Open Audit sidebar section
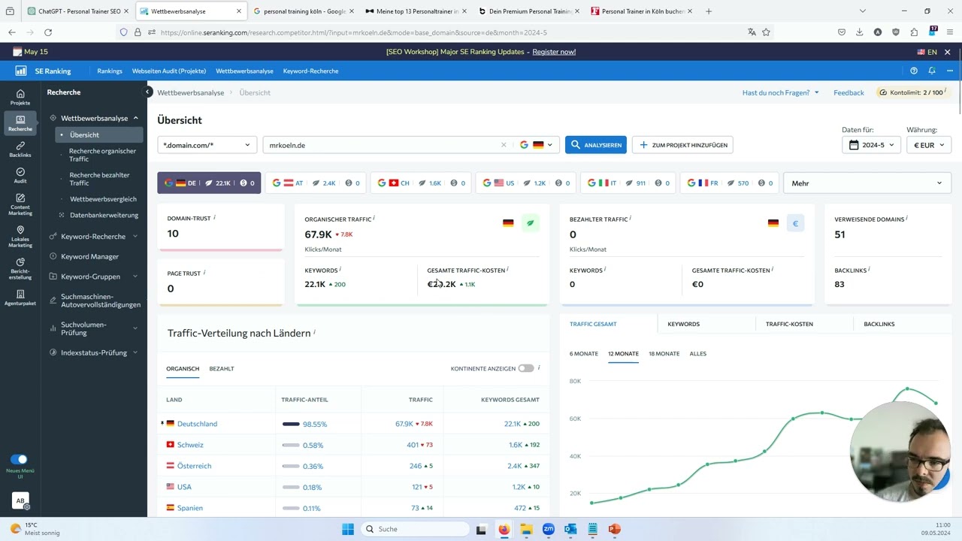 [20, 176]
